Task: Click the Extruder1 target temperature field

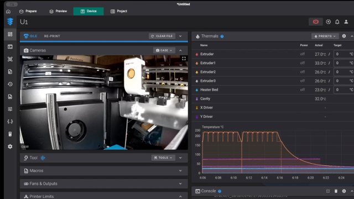Action: tap(343, 63)
